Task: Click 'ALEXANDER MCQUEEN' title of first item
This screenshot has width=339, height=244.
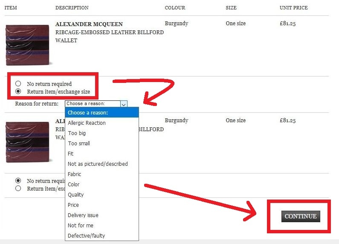Action: pos(89,24)
